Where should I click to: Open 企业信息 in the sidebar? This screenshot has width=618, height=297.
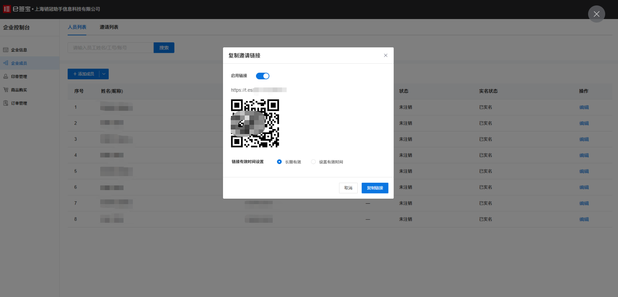(x=30, y=50)
